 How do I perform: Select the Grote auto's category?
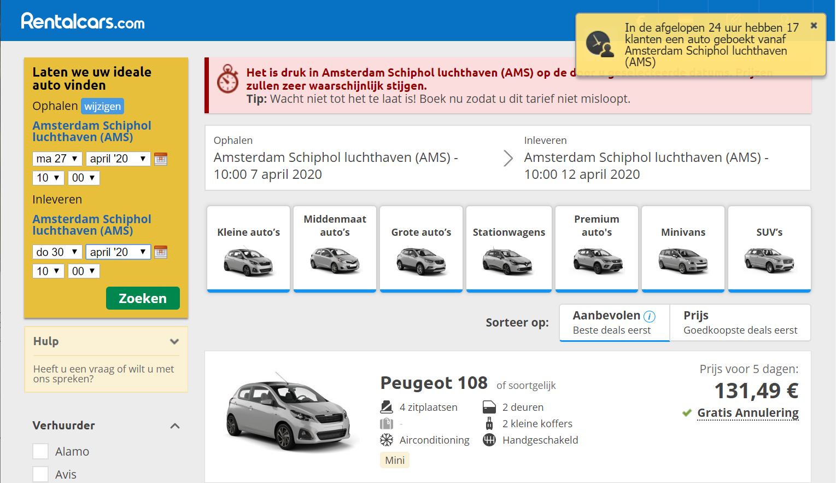tap(421, 249)
